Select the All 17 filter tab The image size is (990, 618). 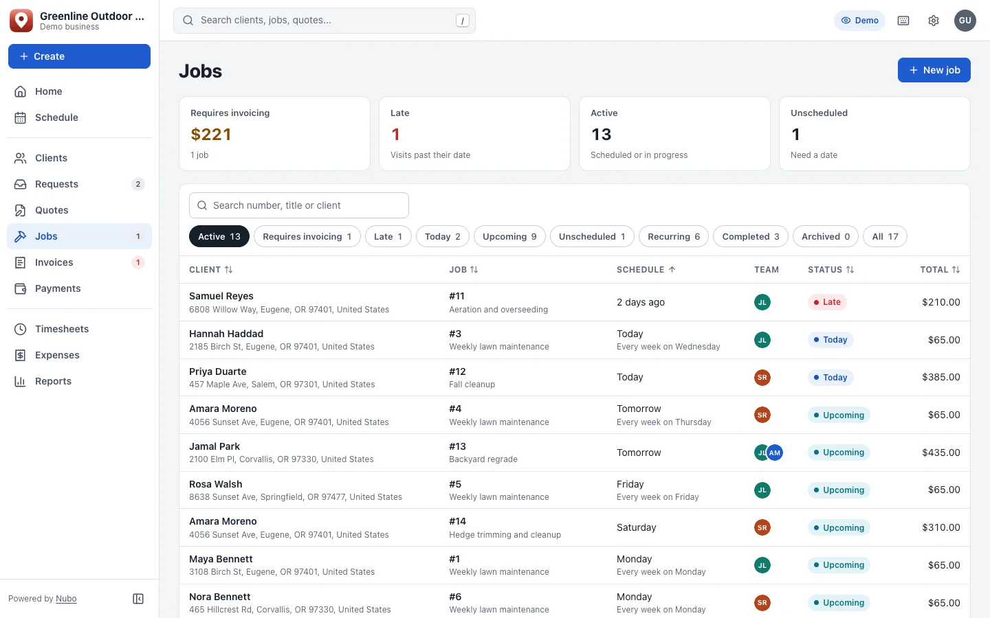pos(885,236)
